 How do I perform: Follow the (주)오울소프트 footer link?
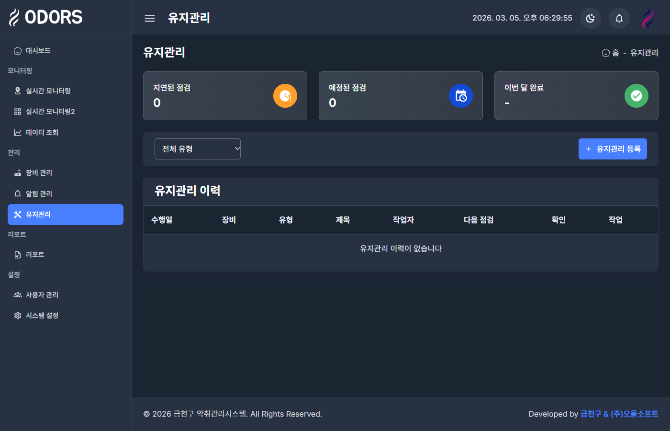640,414
